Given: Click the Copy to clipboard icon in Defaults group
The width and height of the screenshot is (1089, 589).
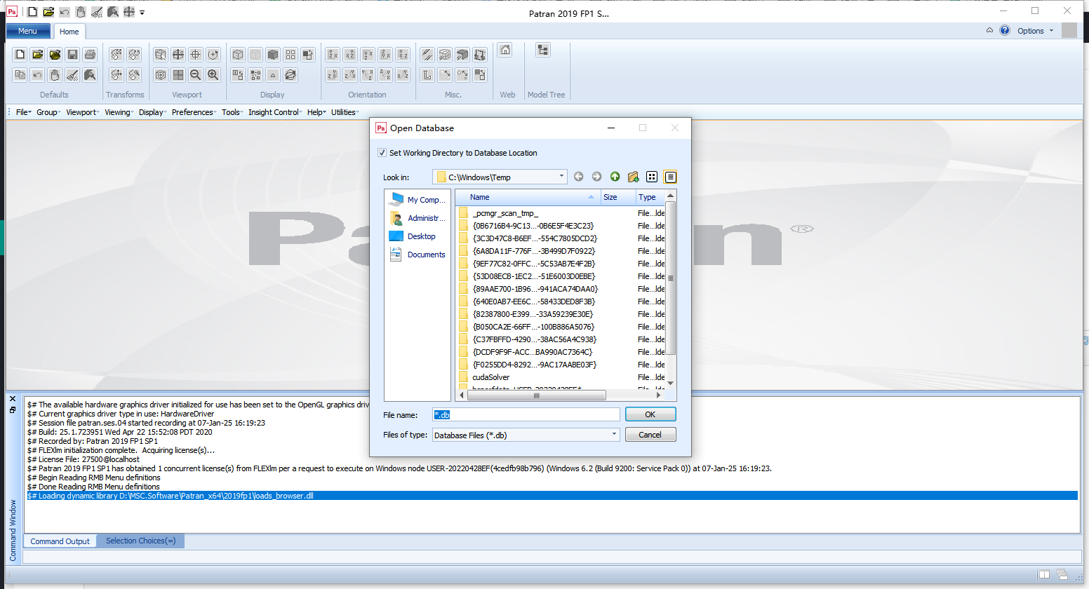Looking at the screenshot, I should pyautogui.click(x=20, y=75).
